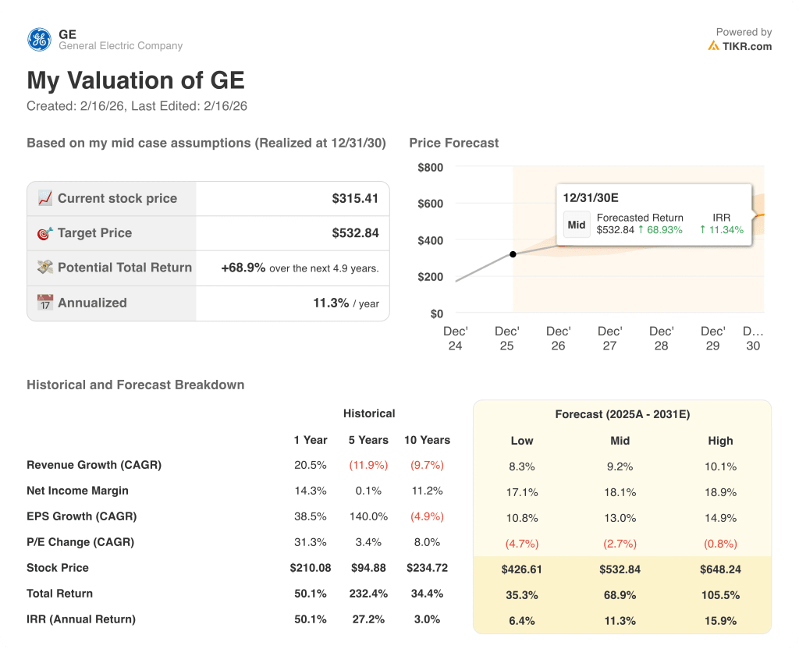The height and width of the screenshot is (649, 799).
Task: Select the chart icon beside Current stock price
Action: coord(44,198)
